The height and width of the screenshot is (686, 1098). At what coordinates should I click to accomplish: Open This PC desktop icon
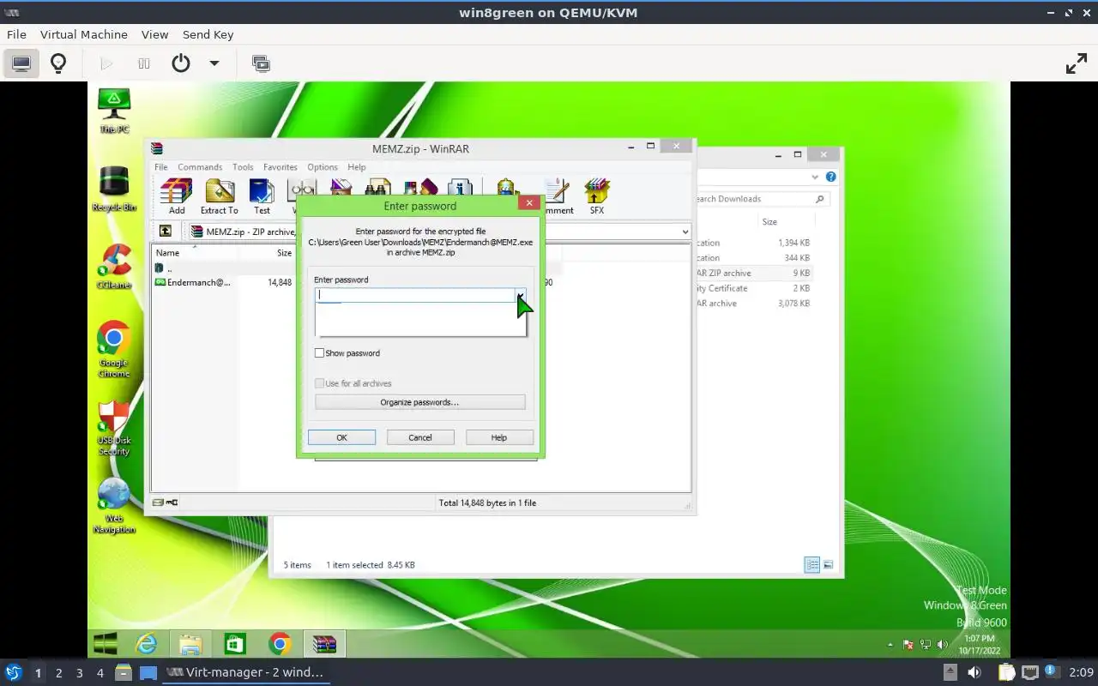click(x=114, y=111)
